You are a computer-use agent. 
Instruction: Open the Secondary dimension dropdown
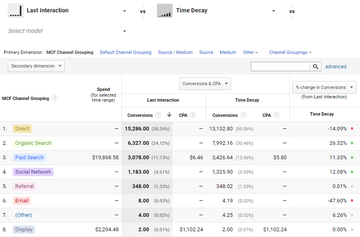(x=36, y=66)
